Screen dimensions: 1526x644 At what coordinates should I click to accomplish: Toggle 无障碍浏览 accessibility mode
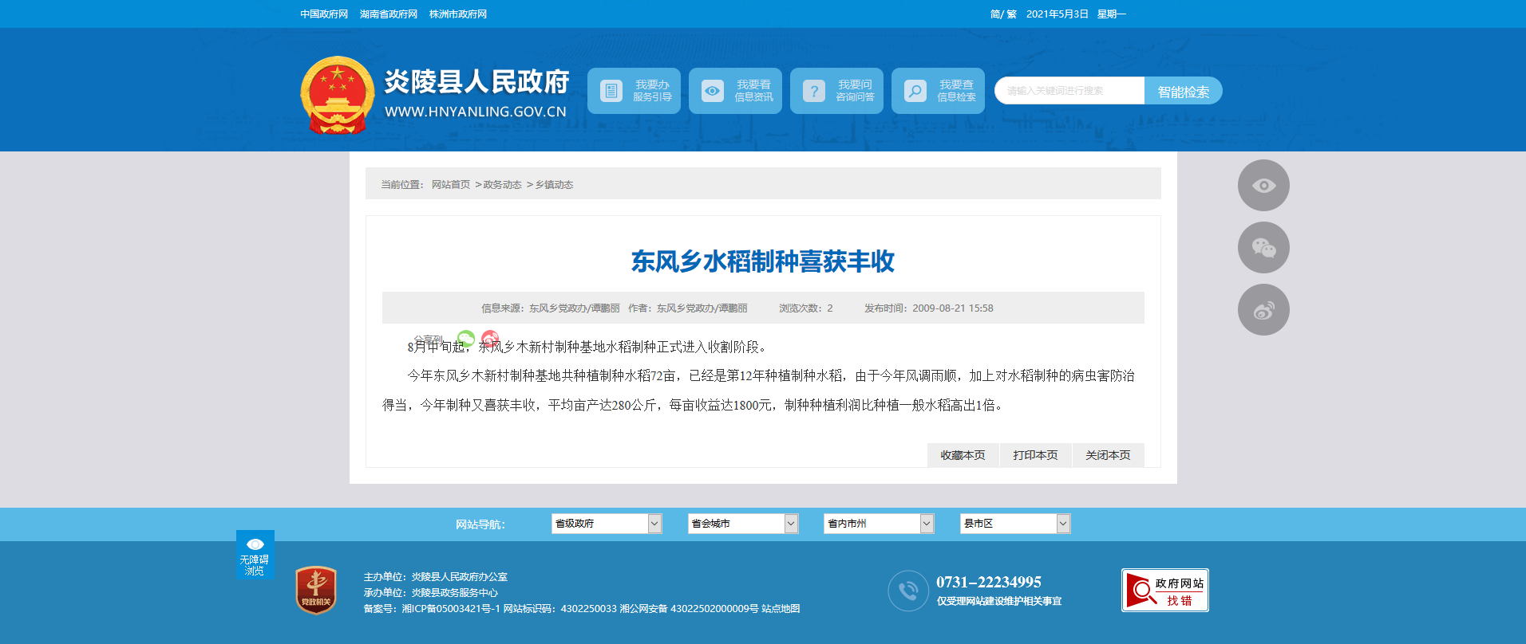click(255, 555)
